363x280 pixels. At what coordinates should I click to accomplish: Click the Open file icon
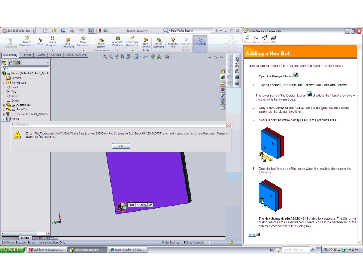54,31
